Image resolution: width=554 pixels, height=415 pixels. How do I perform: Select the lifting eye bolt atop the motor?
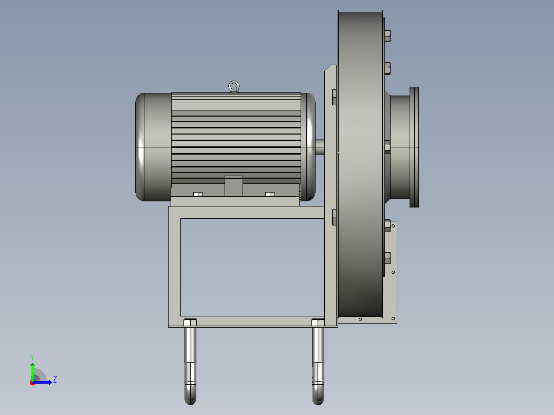coord(234,86)
